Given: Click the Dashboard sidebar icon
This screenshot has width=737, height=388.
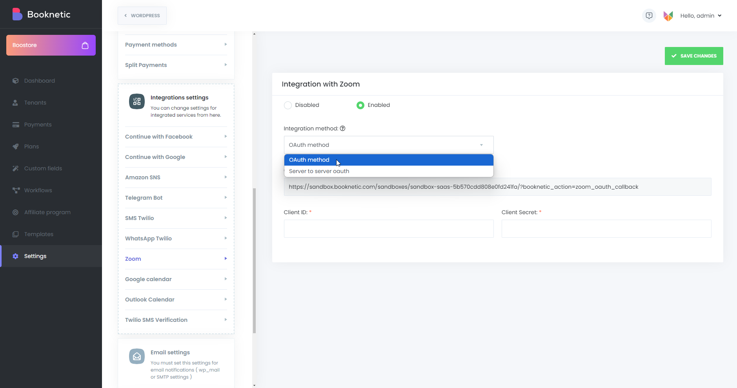Looking at the screenshot, I should pyautogui.click(x=16, y=81).
